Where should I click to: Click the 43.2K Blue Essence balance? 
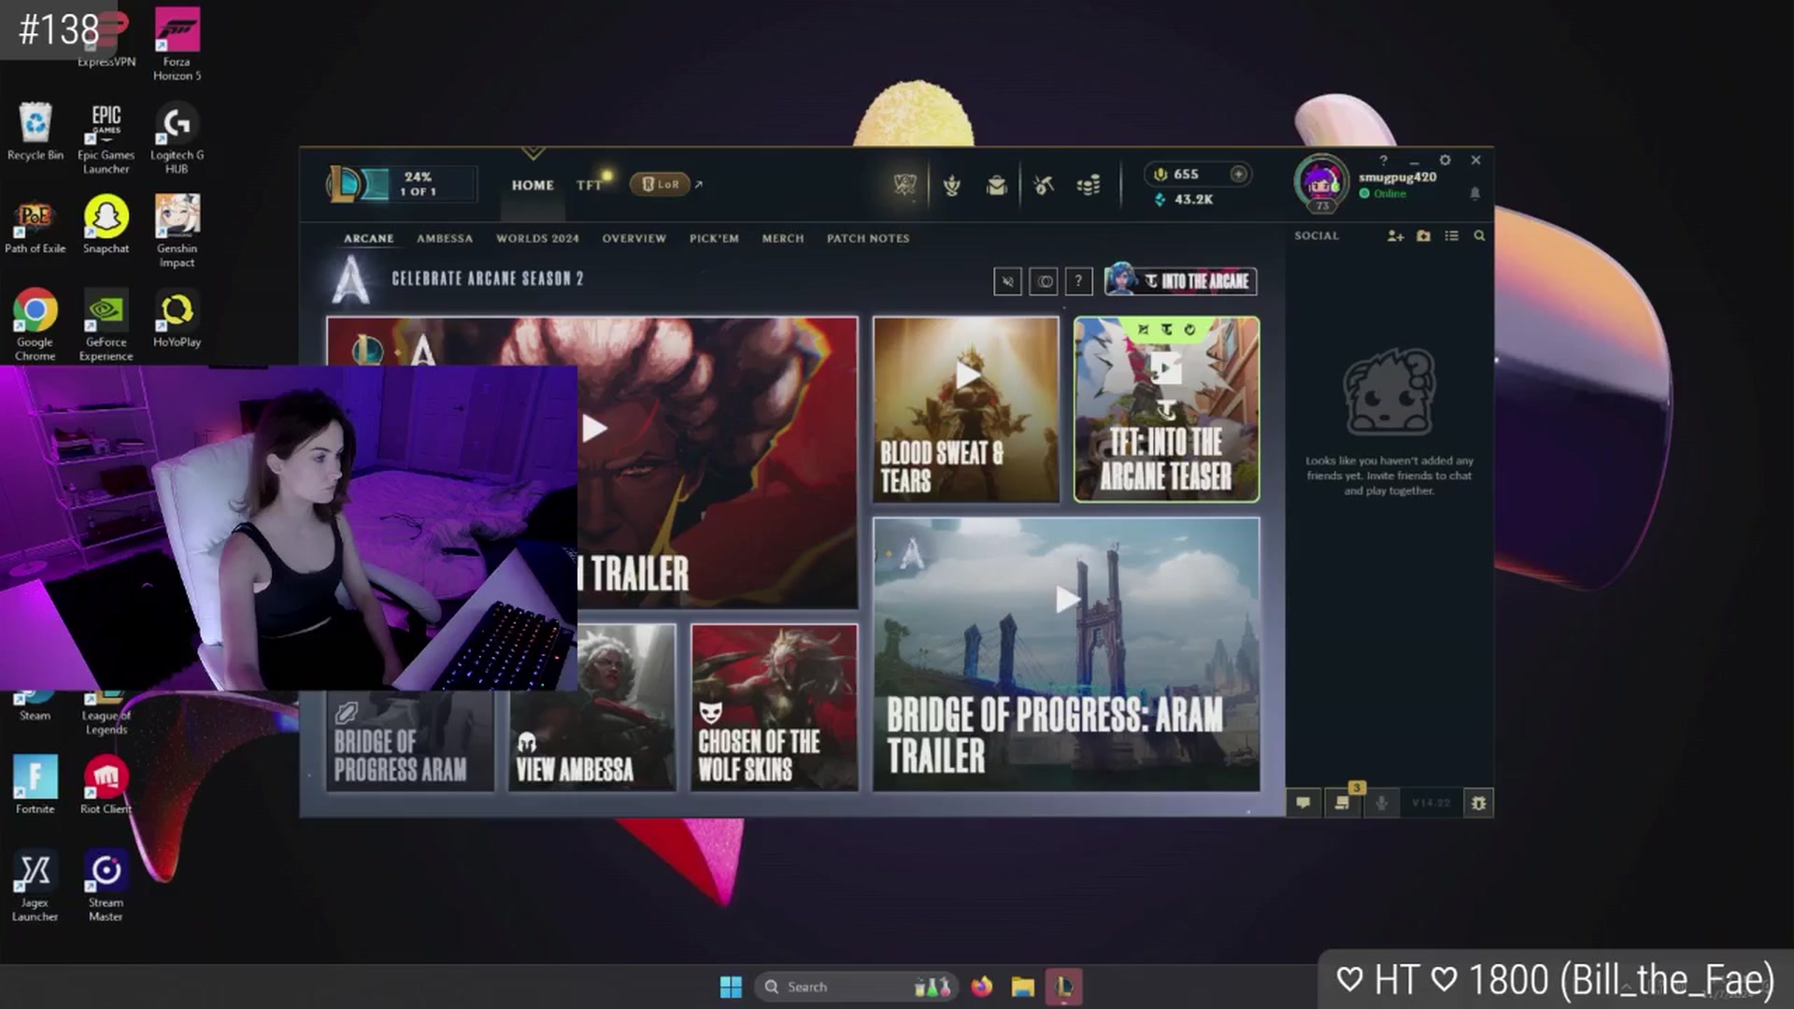pos(1184,199)
